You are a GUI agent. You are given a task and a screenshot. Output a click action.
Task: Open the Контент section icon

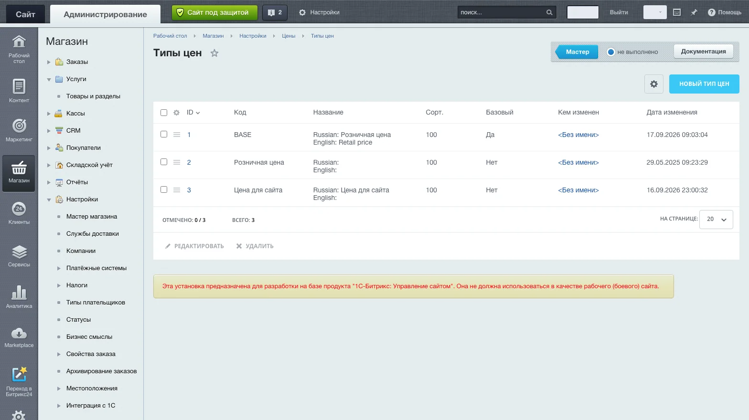click(19, 86)
